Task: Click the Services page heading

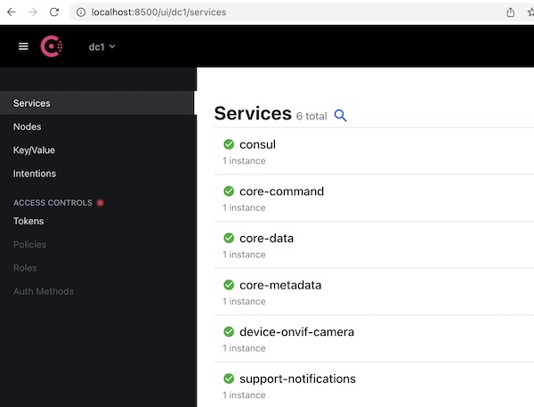Action: pyautogui.click(x=253, y=113)
